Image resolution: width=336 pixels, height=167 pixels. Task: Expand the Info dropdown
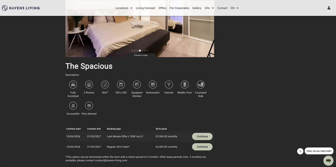209,8
